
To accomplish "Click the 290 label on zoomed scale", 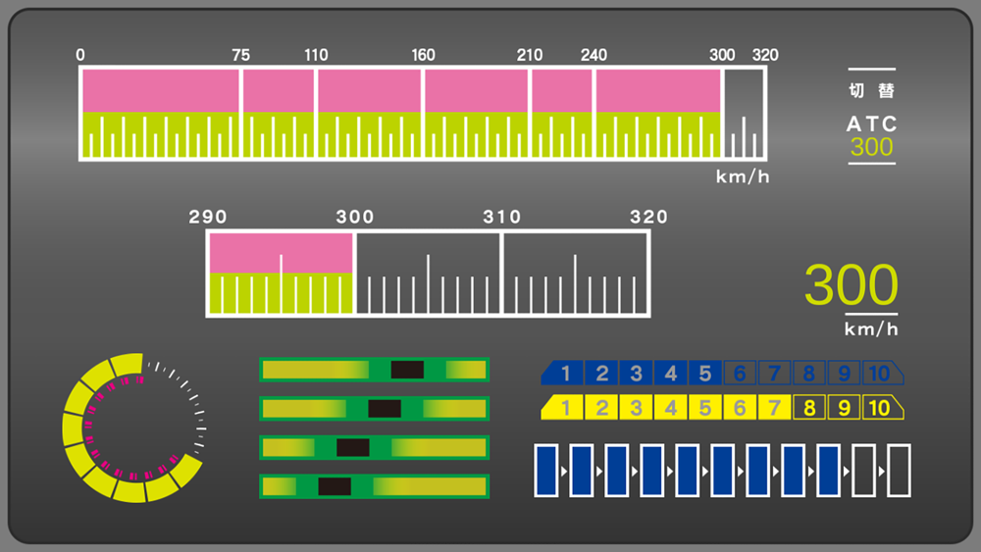I will 208,217.
